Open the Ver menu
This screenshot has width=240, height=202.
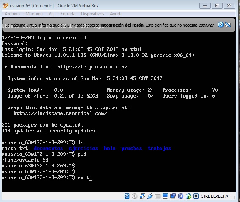click(x=52, y=14)
